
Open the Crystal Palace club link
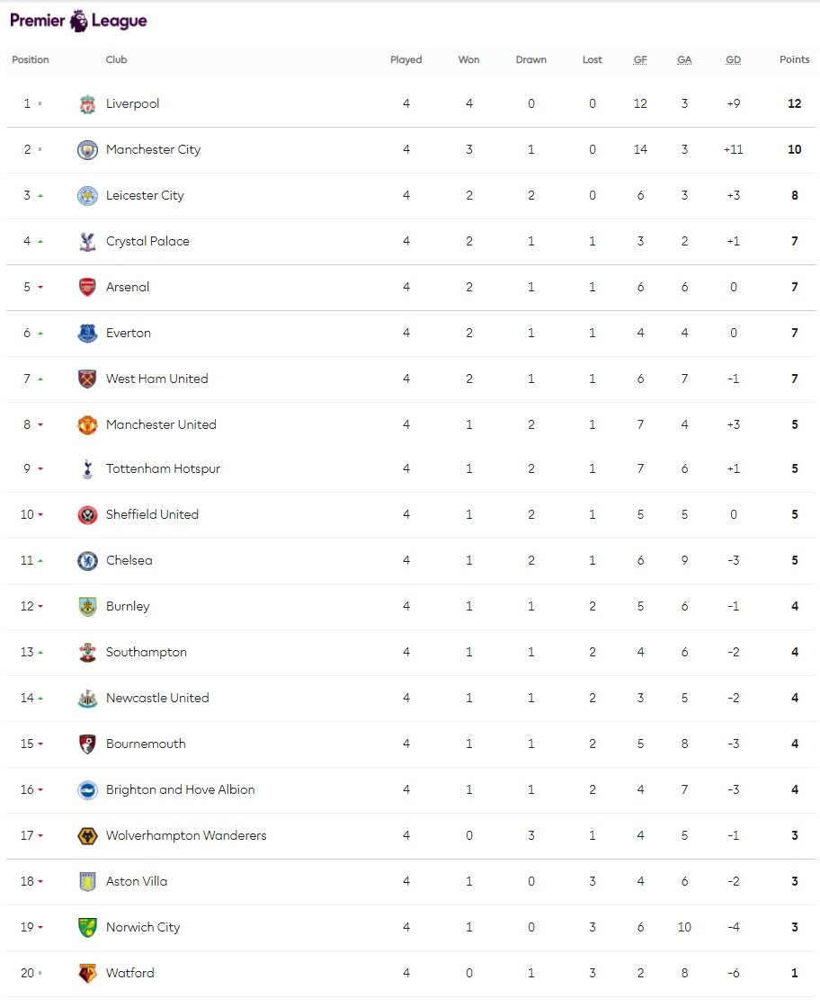point(147,242)
